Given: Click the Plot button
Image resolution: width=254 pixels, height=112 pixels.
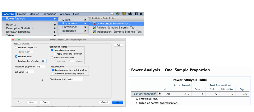Looking at the screenshot, I should pyautogui.click(x=118, y=45).
